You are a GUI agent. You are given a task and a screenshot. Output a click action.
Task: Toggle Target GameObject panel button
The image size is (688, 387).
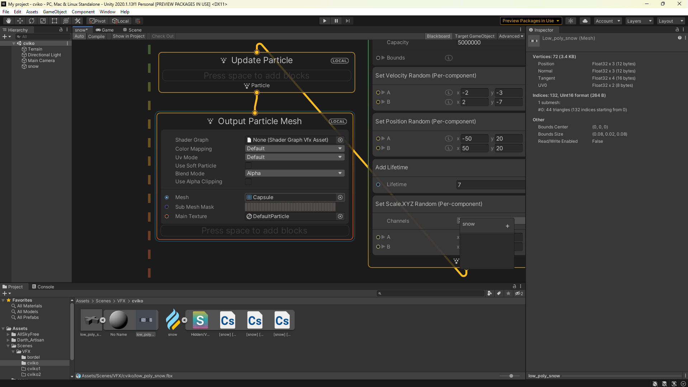tap(474, 36)
